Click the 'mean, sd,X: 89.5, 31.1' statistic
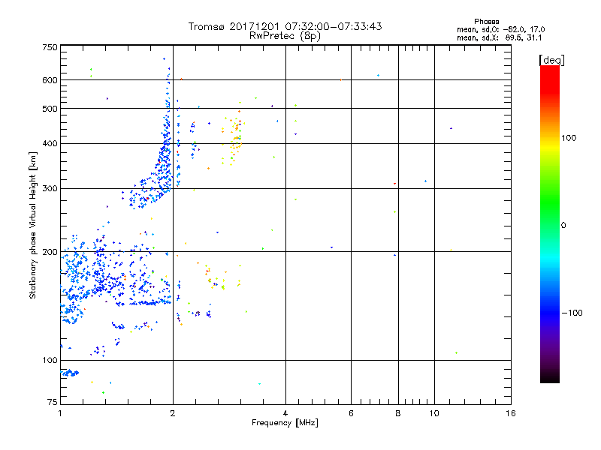The image size is (601, 450). (x=499, y=38)
